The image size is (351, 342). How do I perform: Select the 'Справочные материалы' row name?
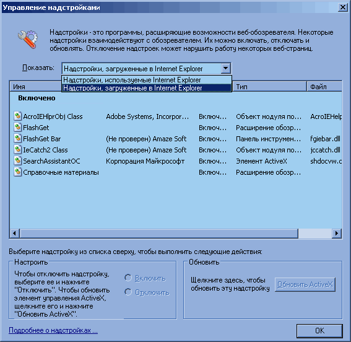tap(61, 172)
